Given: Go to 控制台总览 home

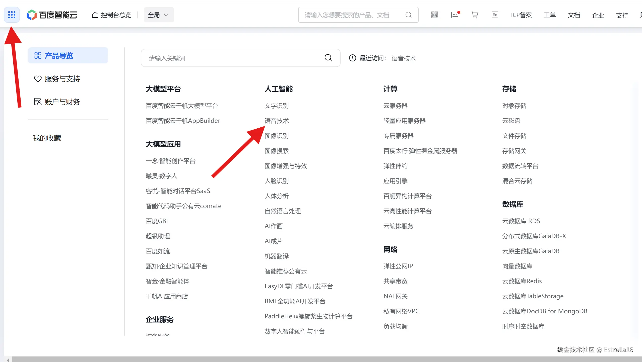Looking at the screenshot, I should point(112,15).
